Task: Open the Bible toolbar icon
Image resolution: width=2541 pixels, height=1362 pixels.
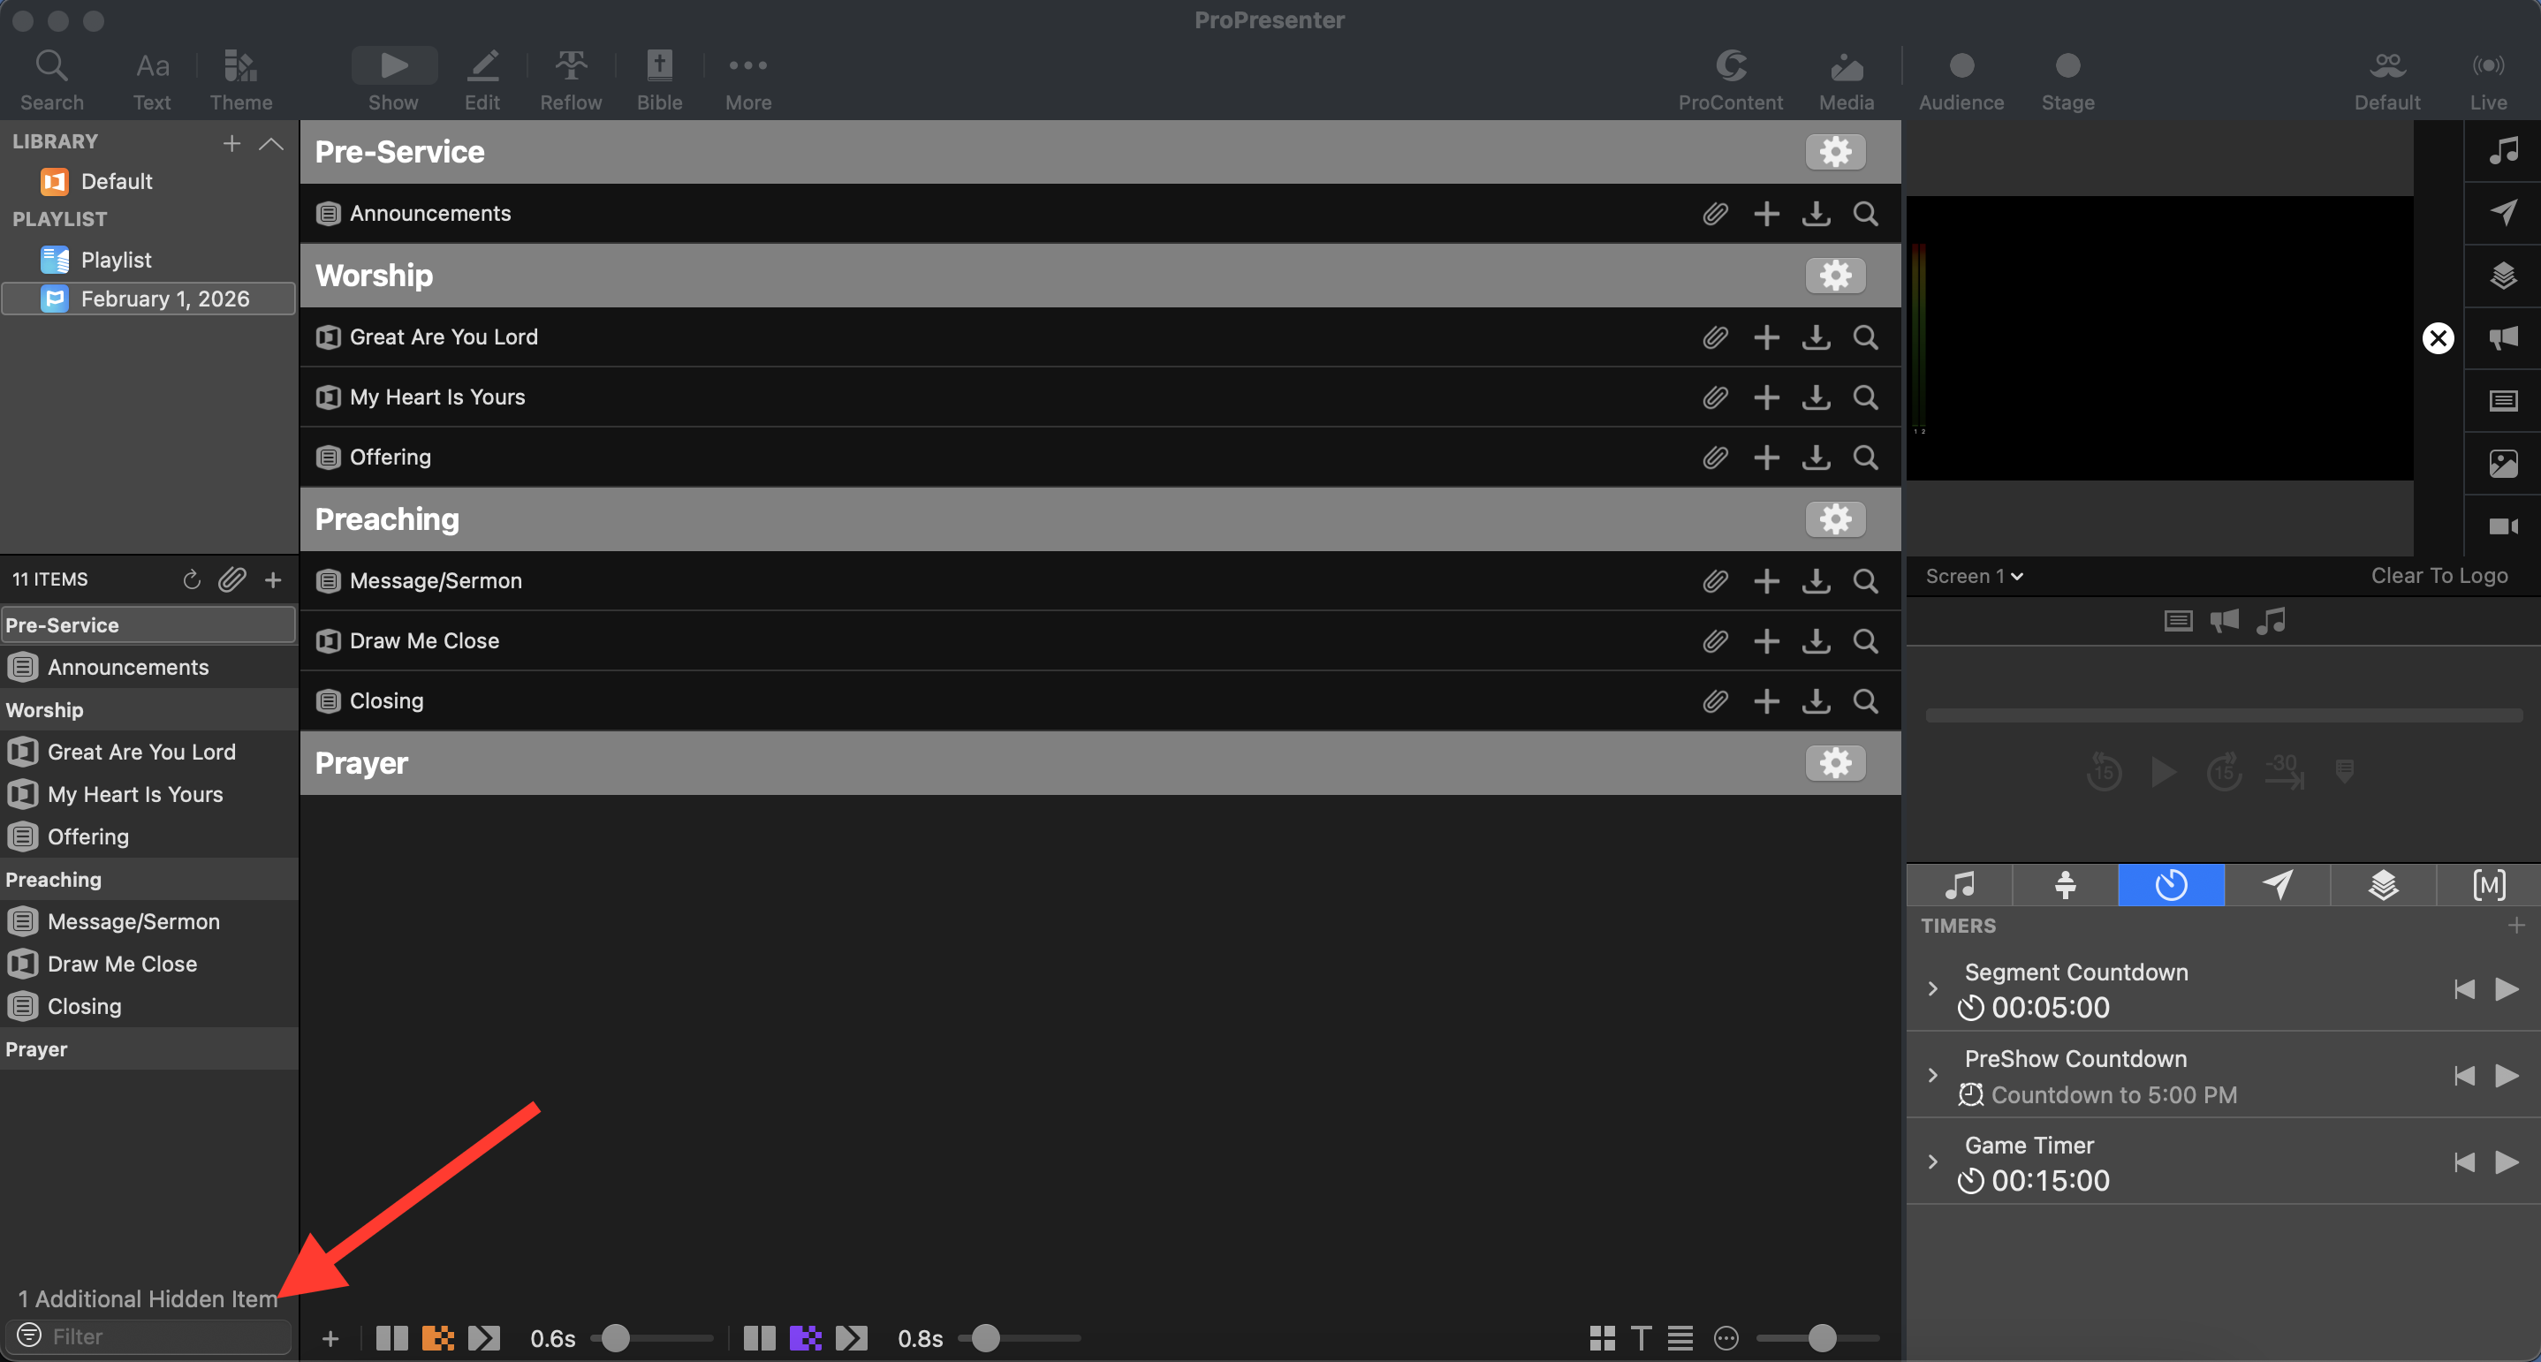Action: click(x=659, y=79)
